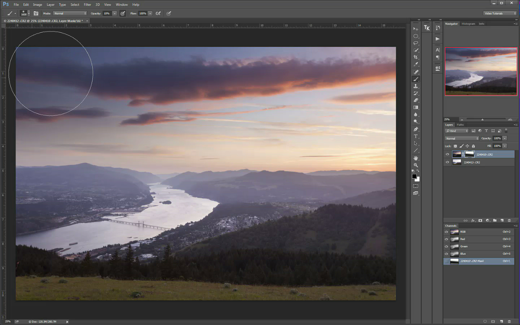Switch to the Paths tab
520x325 pixels.
460,125
